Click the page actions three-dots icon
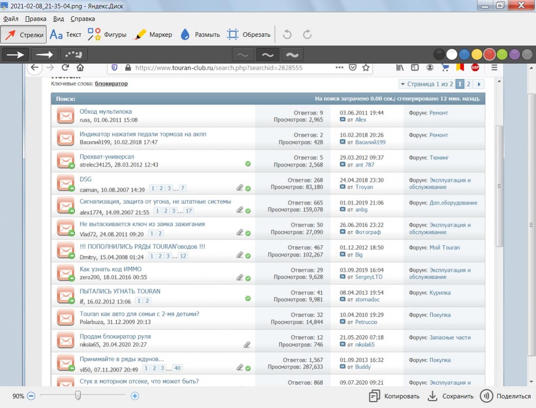The width and height of the screenshot is (536, 408). (339, 67)
